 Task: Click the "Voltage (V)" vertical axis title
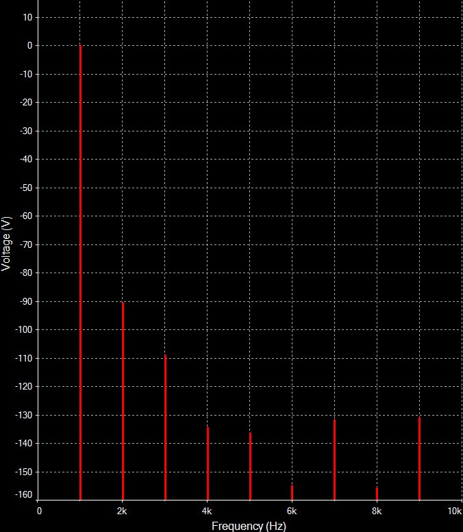pos(6,244)
